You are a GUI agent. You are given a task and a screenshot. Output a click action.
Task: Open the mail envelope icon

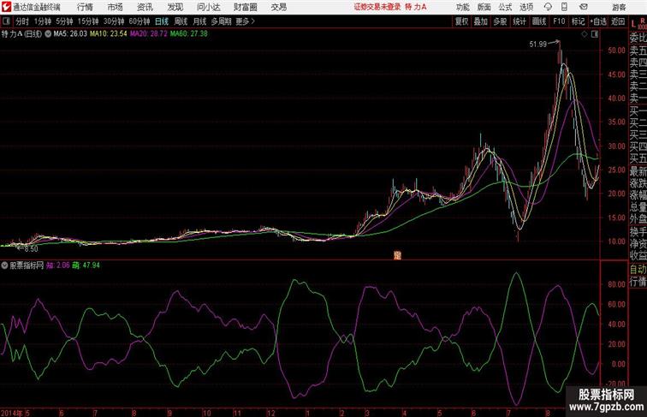583,7
